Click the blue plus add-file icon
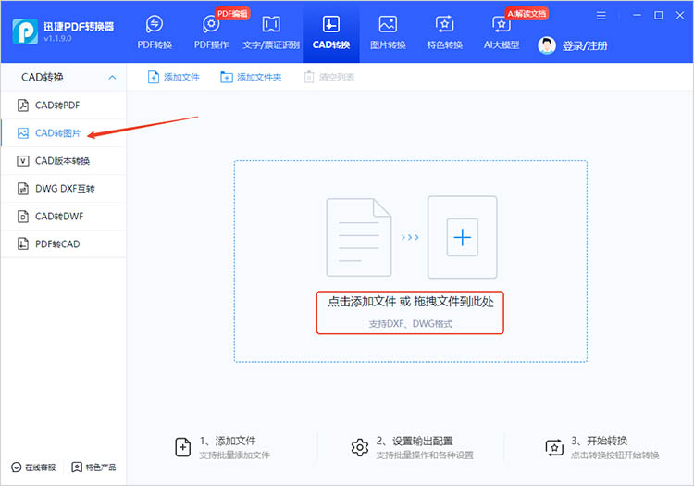The width and height of the screenshot is (694, 486). coord(462,237)
